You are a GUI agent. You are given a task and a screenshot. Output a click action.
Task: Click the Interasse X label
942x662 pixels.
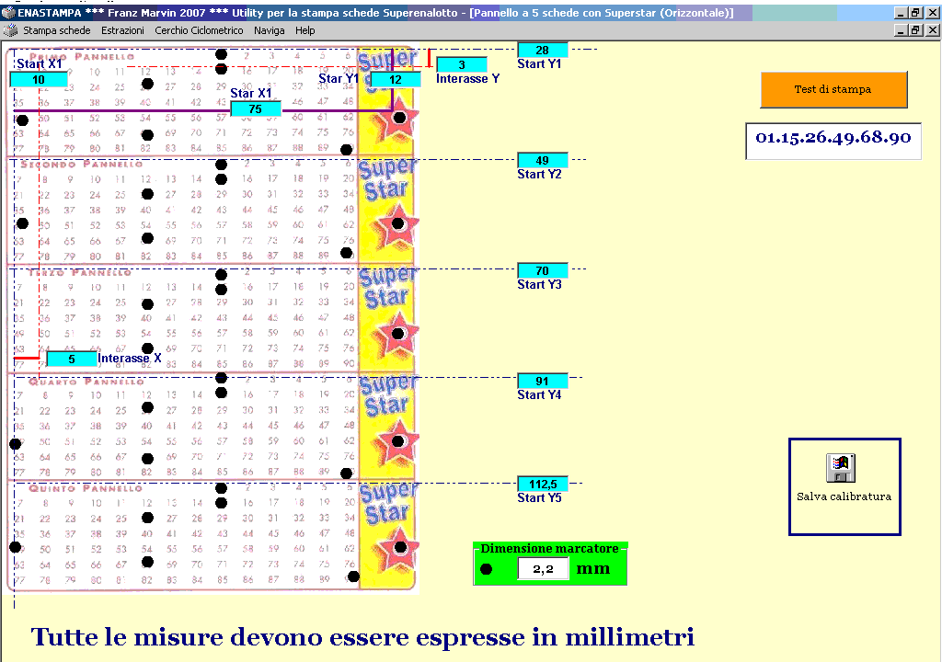129,359
